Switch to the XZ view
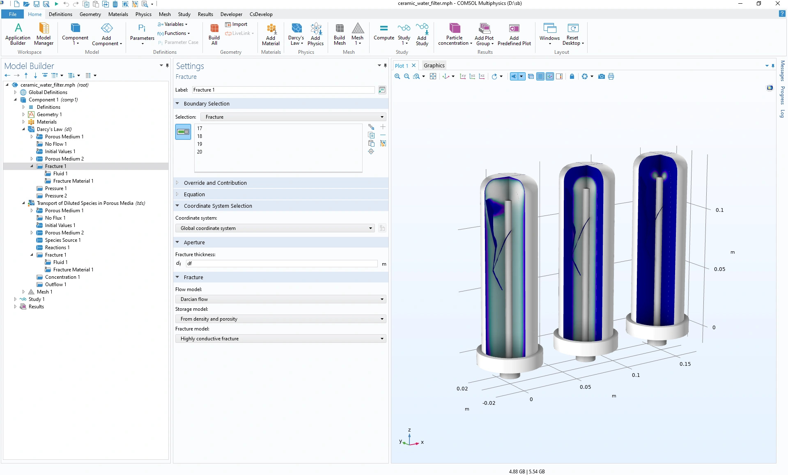 click(482, 76)
